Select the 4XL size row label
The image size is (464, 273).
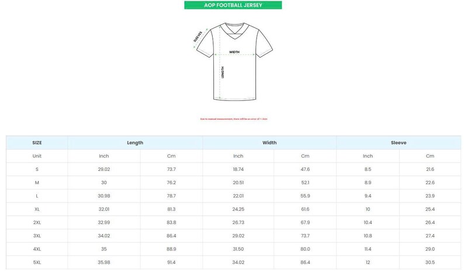point(37,249)
